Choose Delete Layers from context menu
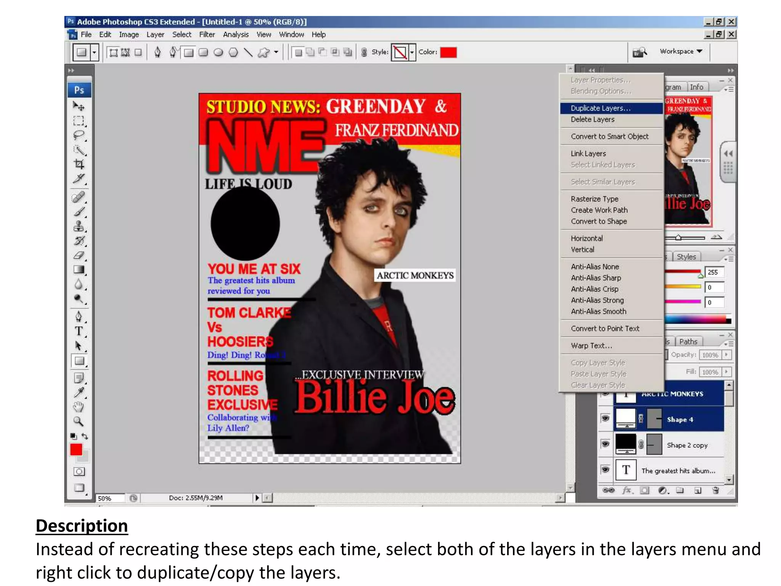The width and height of the screenshot is (781, 586). tap(611, 119)
